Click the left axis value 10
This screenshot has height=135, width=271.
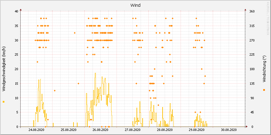16,98
